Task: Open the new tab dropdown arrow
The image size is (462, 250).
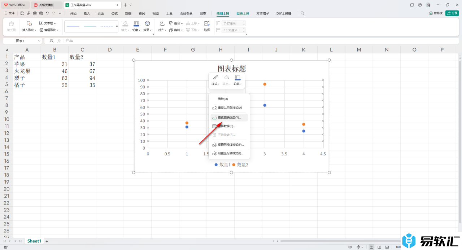Action: click(x=130, y=5)
